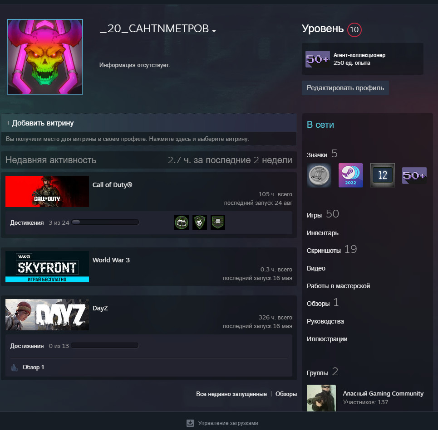Click Участников: 137 text
The width and height of the screenshot is (438, 430).
point(365,402)
